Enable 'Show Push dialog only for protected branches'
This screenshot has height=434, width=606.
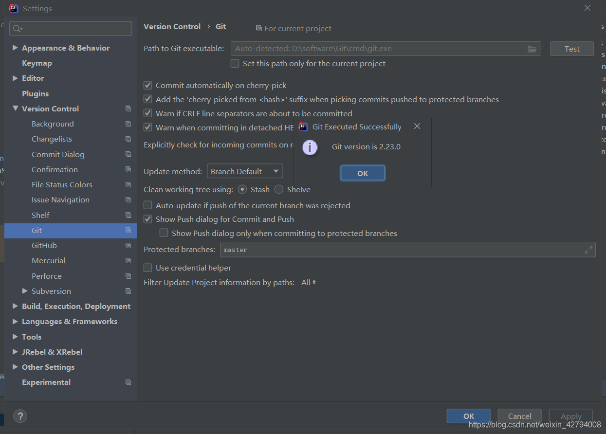click(x=164, y=233)
